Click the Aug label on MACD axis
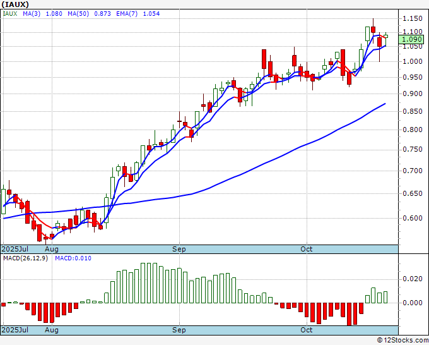Screen dimensions: 429x345 point(52,330)
